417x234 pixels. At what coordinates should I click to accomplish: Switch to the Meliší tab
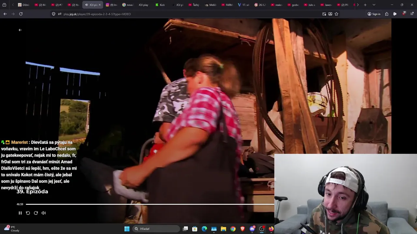click(x=210, y=5)
